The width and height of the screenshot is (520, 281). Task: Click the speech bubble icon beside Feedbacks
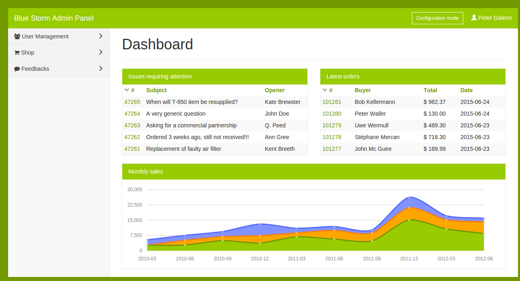17,69
